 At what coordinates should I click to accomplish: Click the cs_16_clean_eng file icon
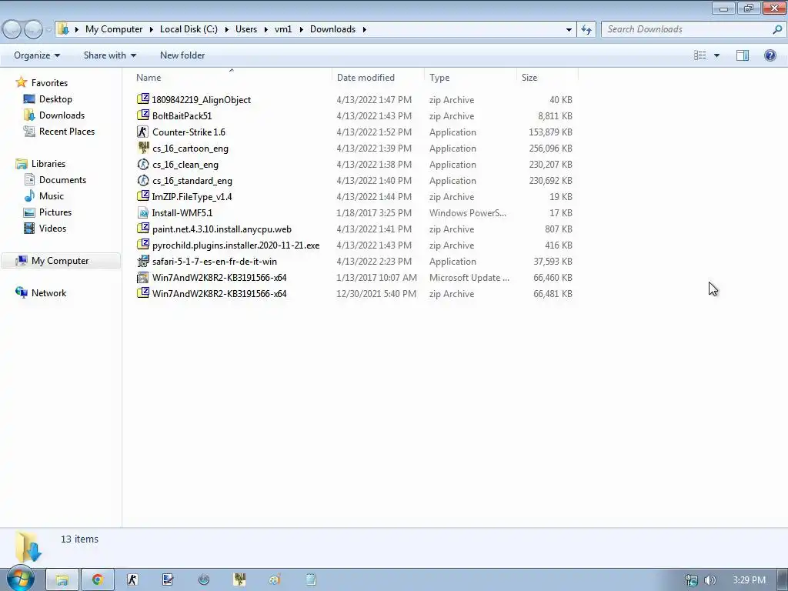click(143, 164)
